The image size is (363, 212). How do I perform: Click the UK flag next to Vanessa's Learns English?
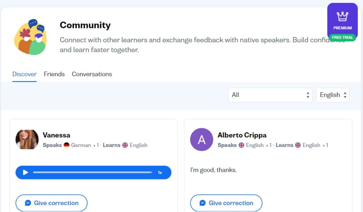pos(125,145)
